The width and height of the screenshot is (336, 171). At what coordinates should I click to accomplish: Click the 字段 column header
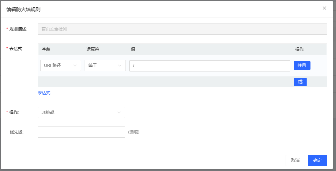pos(46,49)
